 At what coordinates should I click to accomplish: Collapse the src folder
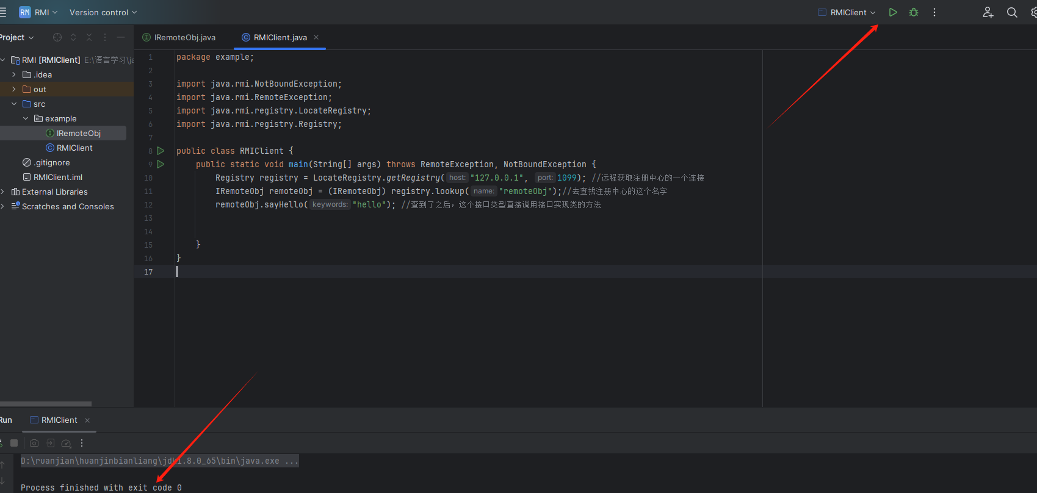[x=14, y=104]
